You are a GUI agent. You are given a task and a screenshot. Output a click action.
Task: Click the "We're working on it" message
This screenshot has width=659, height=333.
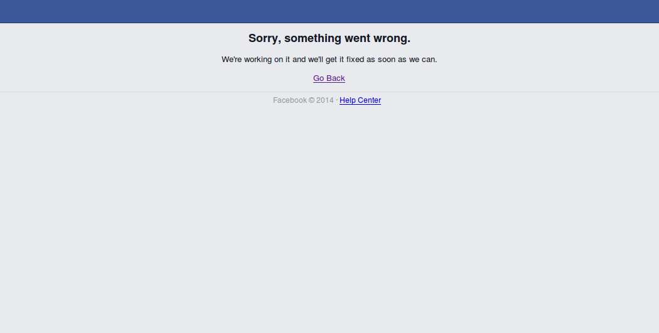coord(329,60)
